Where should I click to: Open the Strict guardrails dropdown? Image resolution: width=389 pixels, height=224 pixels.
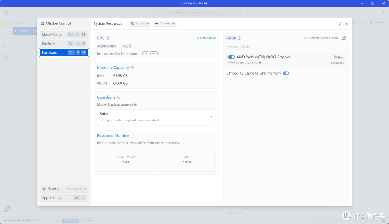[156, 117]
